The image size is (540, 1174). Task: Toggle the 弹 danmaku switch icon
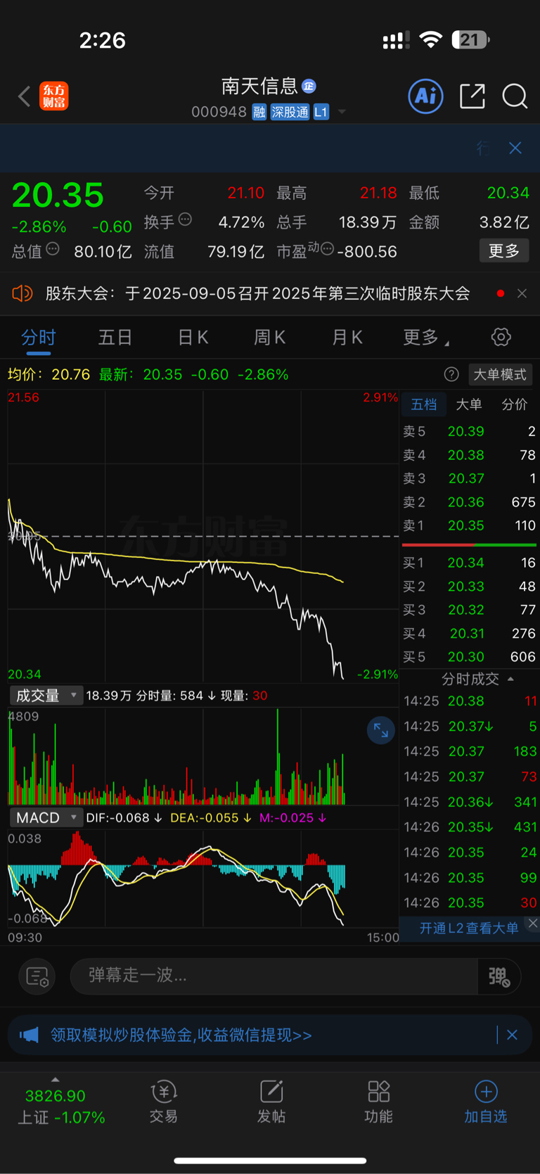(499, 976)
